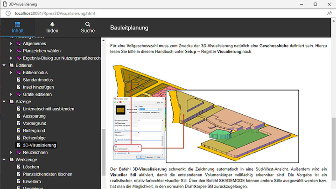
Task: Click the Anzeige book icon
Action: [11, 102]
